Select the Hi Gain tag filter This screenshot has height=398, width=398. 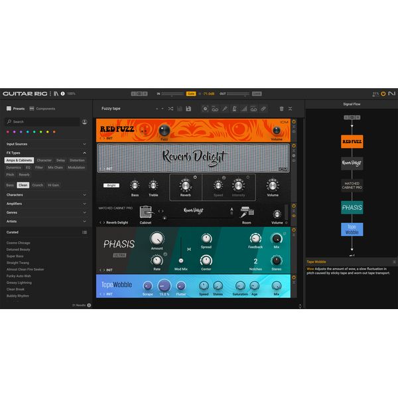[x=54, y=185]
